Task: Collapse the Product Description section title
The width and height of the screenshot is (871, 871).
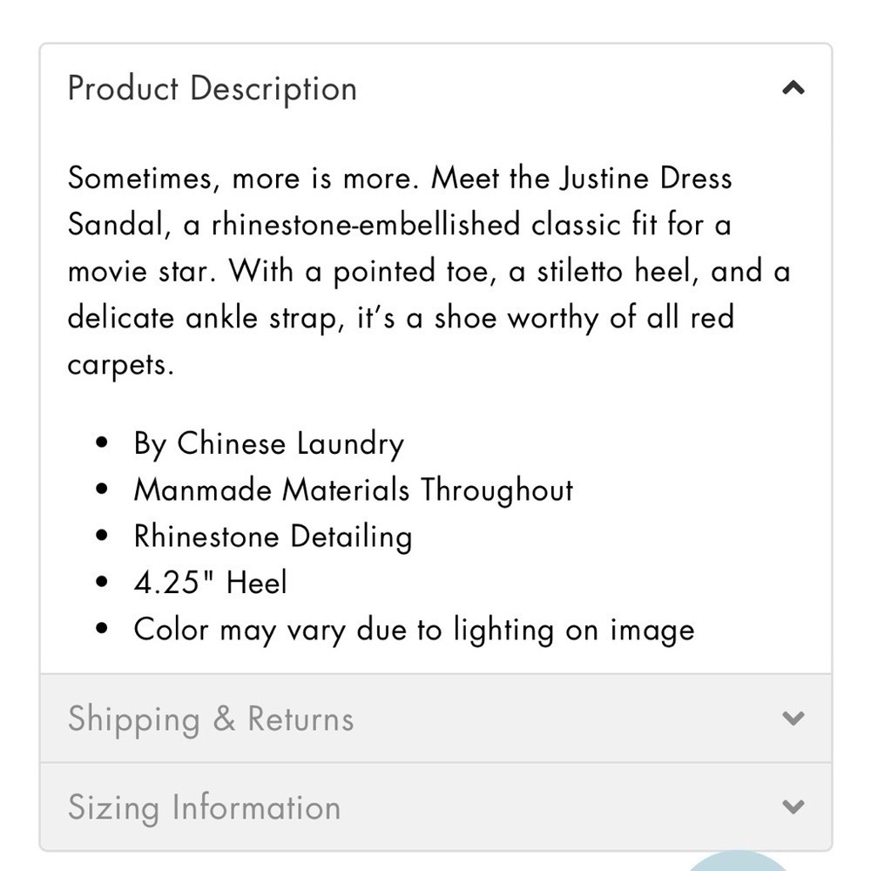Action: [x=212, y=89]
